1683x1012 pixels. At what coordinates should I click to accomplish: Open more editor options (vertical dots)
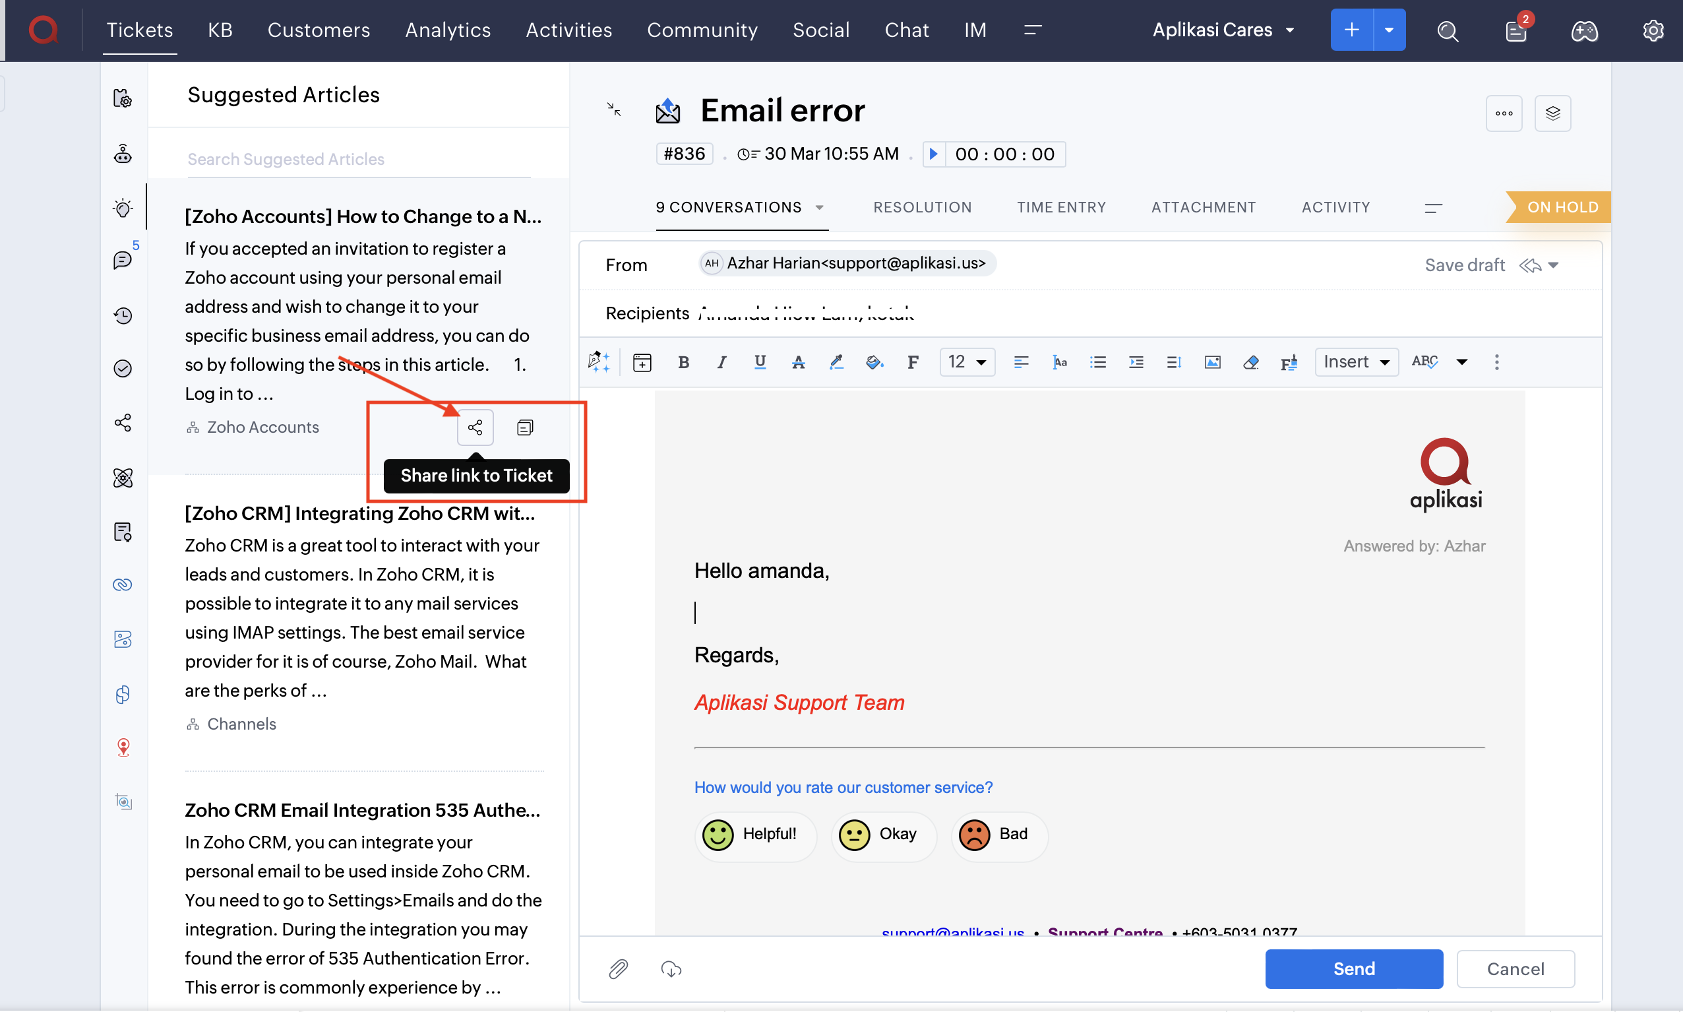point(1496,362)
